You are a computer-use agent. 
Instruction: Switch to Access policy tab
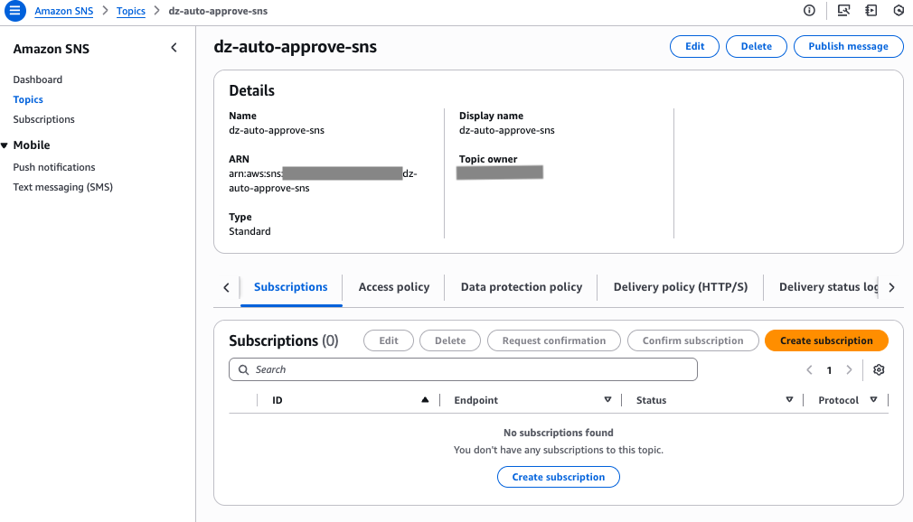(393, 287)
